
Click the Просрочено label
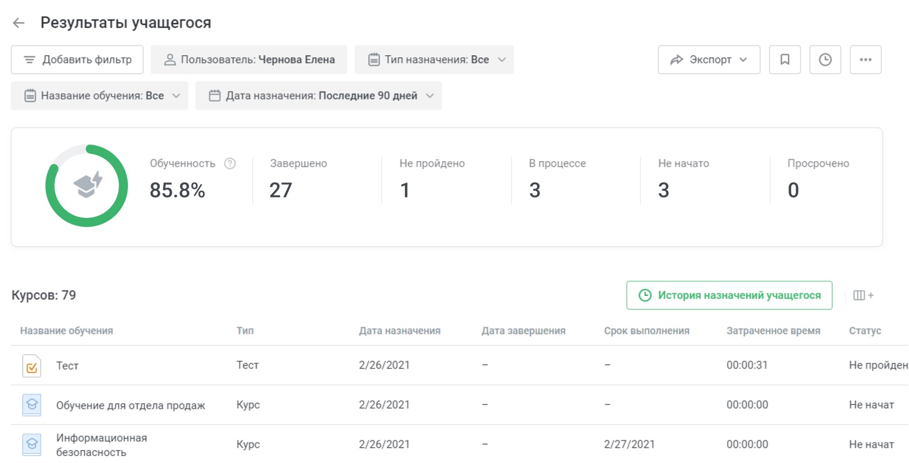click(x=818, y=163)
